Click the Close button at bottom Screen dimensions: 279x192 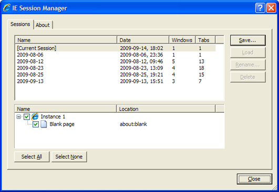point(254,179)
